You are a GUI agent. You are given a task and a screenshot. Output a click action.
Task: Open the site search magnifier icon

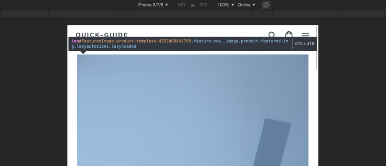272,35
